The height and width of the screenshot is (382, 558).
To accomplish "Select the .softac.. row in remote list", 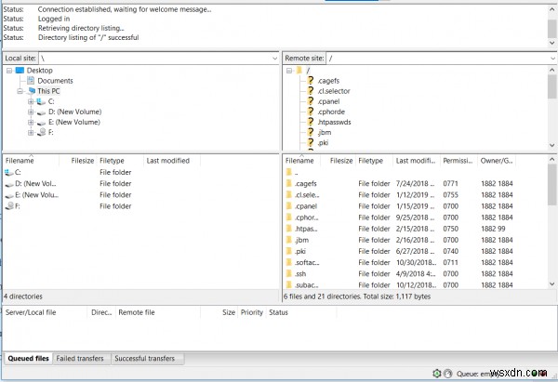I will click(416, 262).
